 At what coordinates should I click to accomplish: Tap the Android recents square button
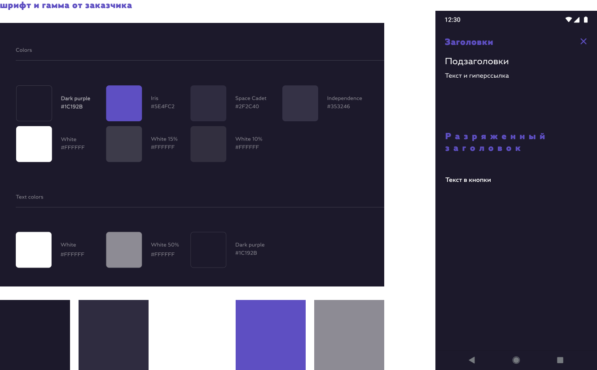coord(560,360)
